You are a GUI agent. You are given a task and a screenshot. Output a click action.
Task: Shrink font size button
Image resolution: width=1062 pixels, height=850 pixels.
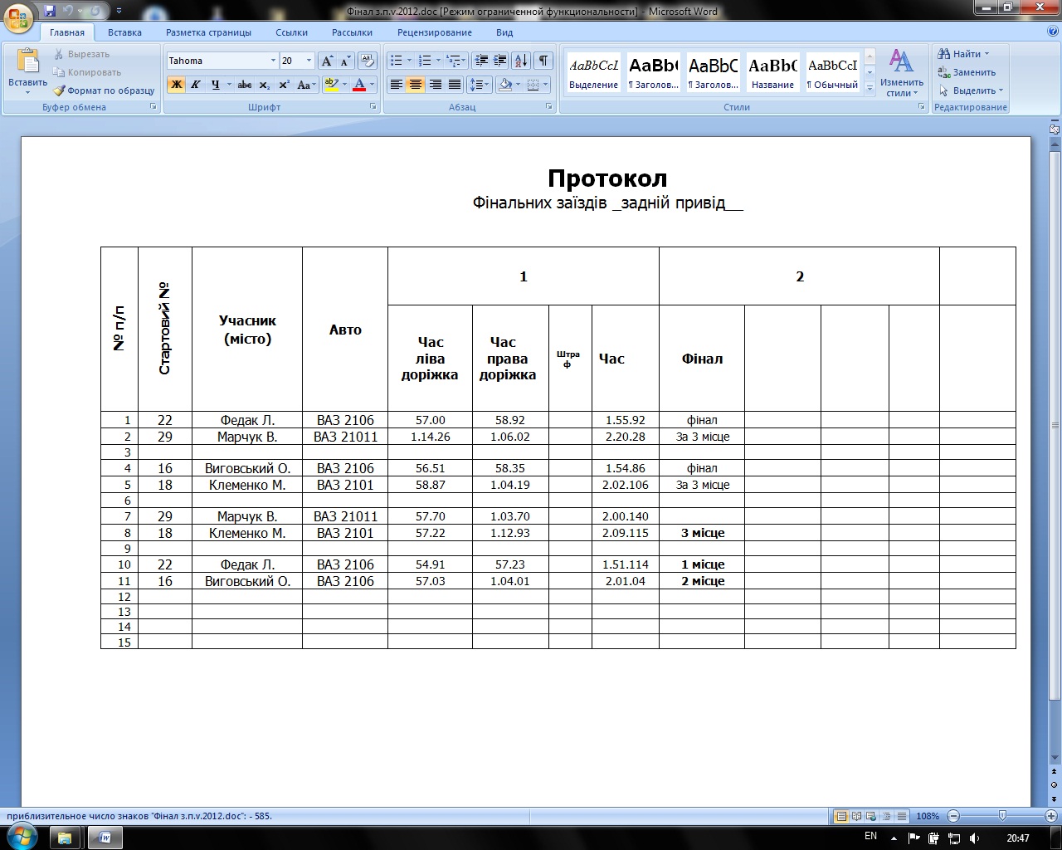tap(344, 61)
